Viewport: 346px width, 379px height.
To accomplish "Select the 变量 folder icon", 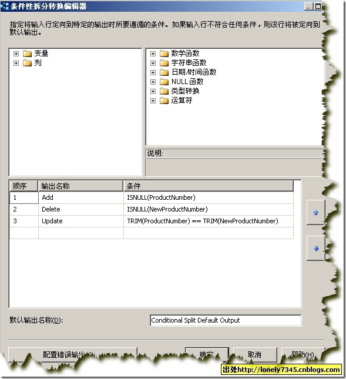I will point(27,53).
